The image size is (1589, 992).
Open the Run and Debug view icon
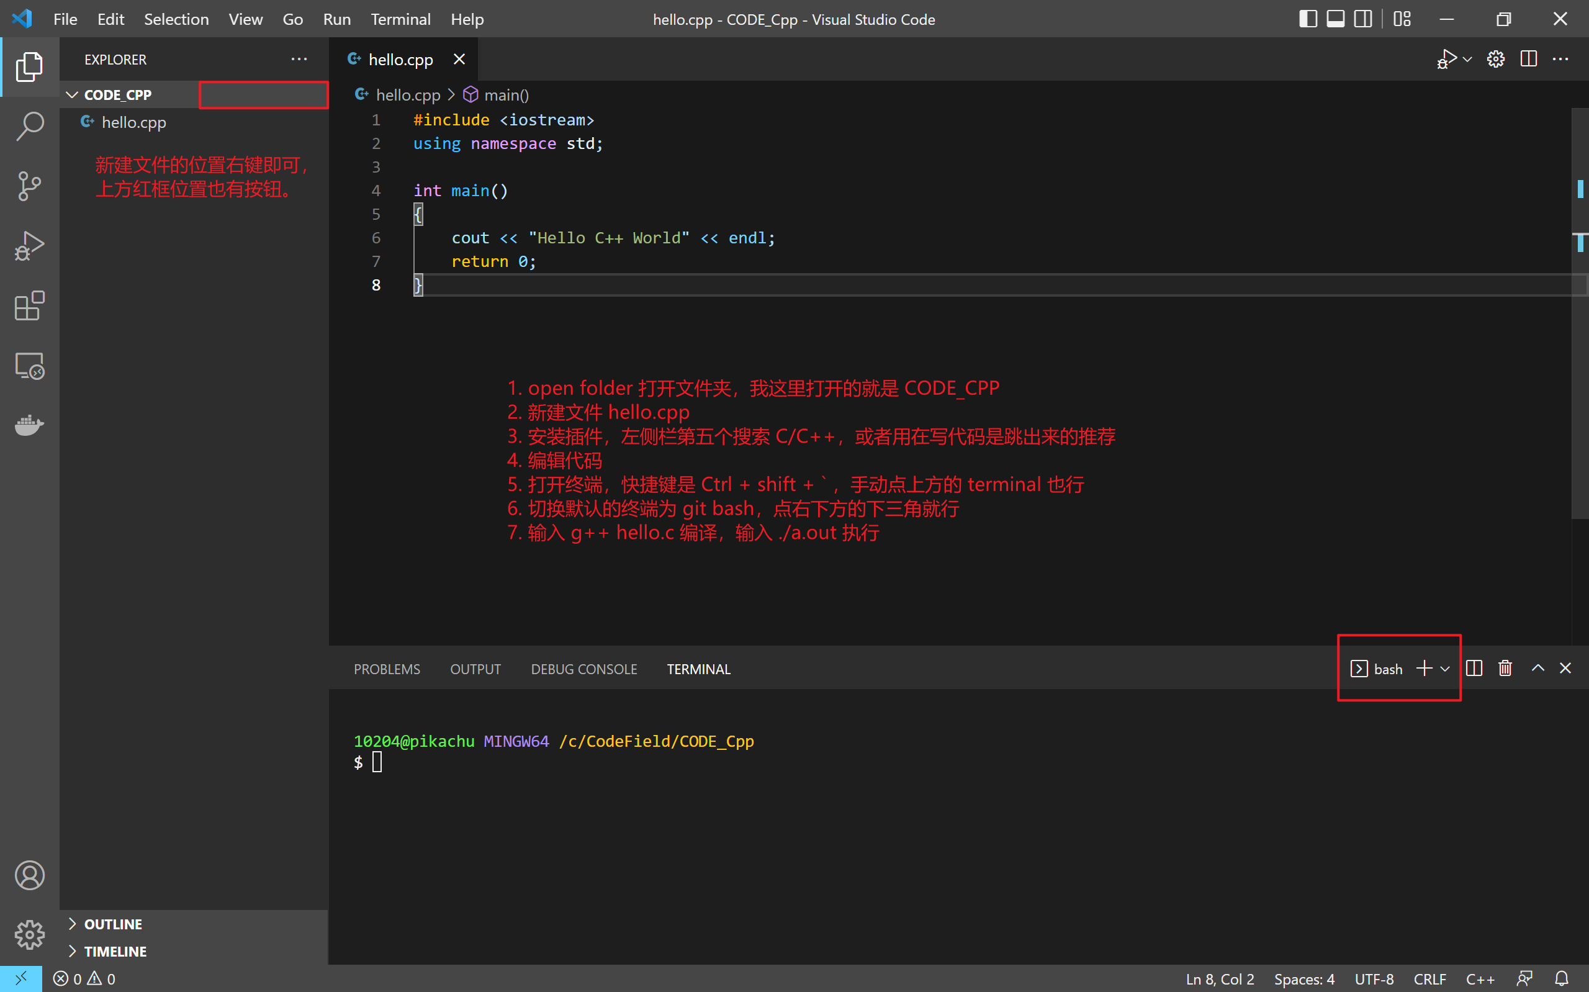pos(30,246)
